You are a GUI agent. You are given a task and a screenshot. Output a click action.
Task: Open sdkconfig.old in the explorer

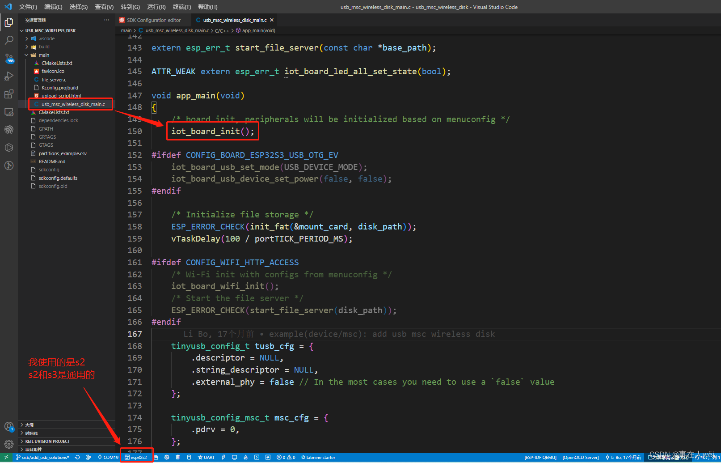click(x=67, y=186)
